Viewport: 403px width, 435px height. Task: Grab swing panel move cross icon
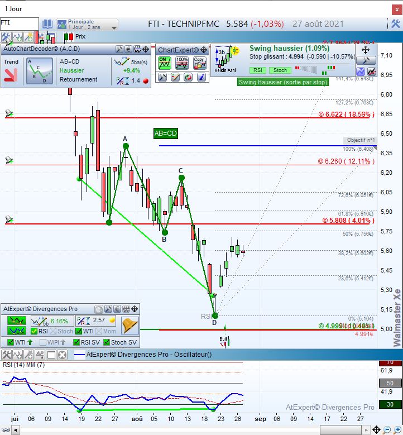(x=366, y=50)
